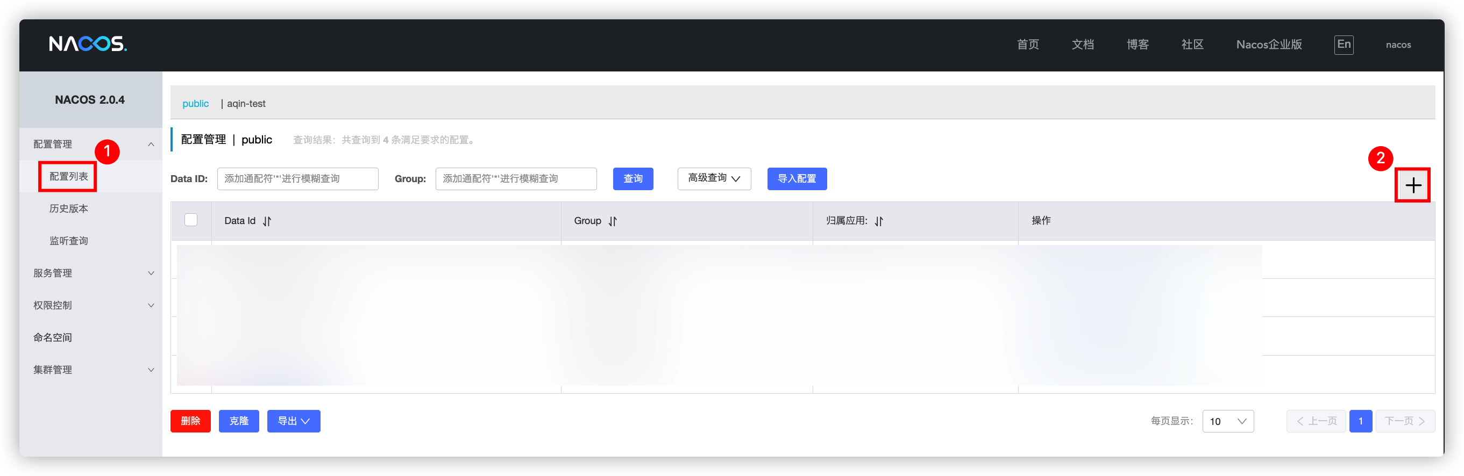Open 配置列表 in the sidebar
The height and width of the screenshot is (476, 1464).
click(68, 176)
